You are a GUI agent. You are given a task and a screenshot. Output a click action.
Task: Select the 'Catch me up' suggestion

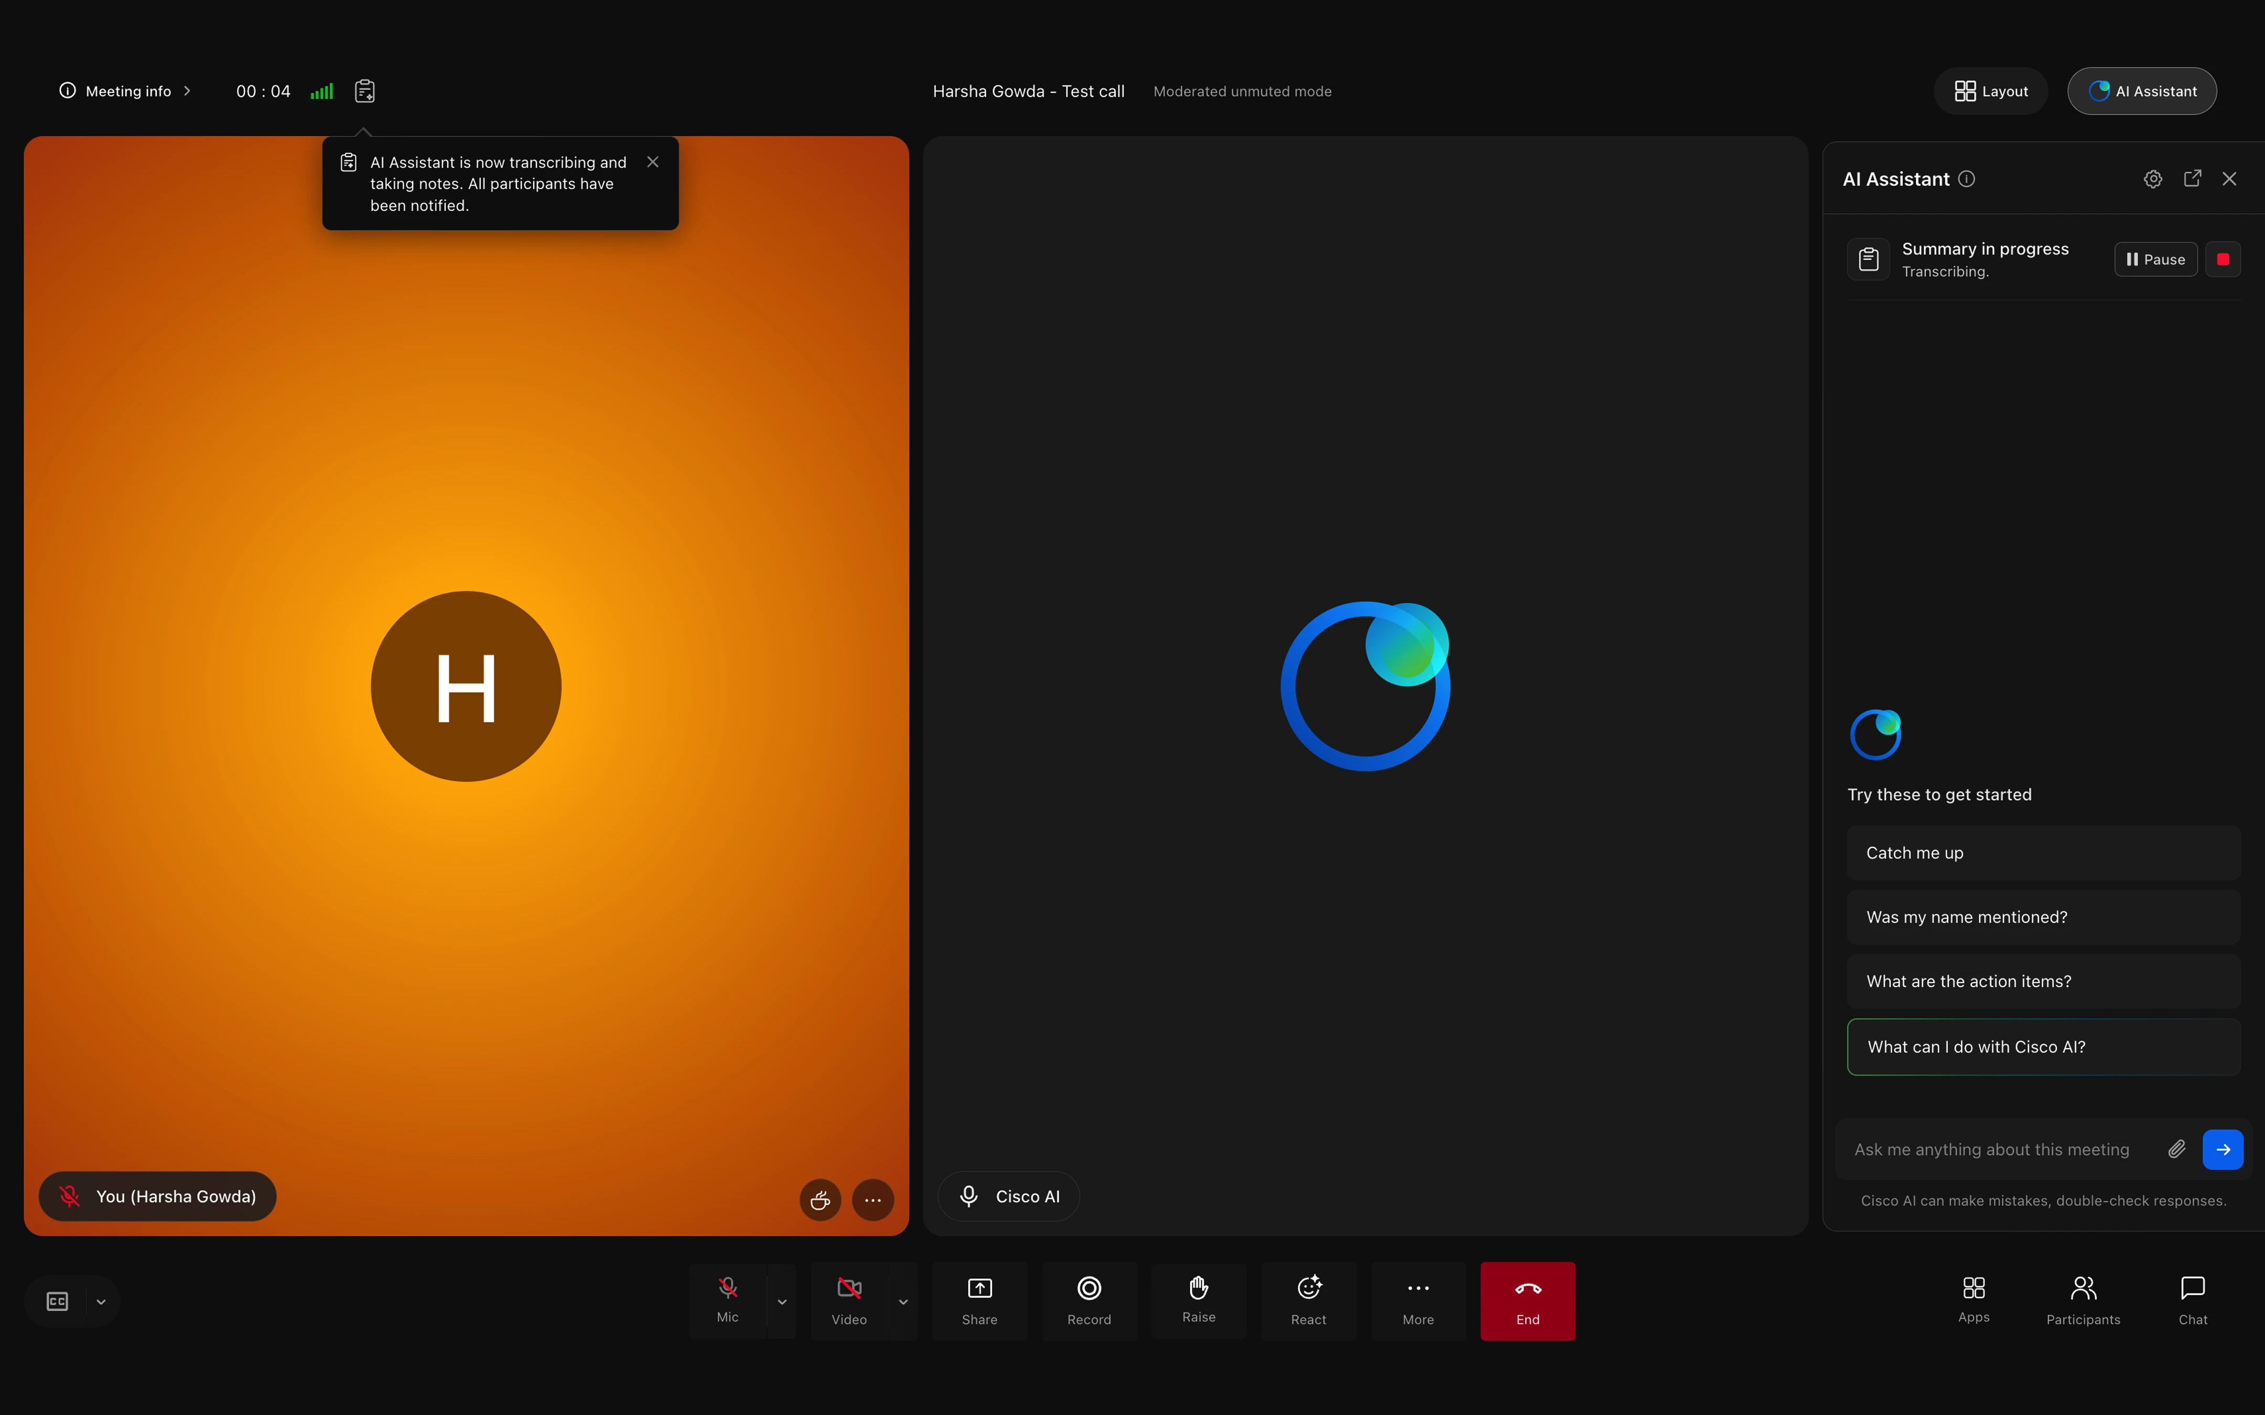tap(2043, 853)
